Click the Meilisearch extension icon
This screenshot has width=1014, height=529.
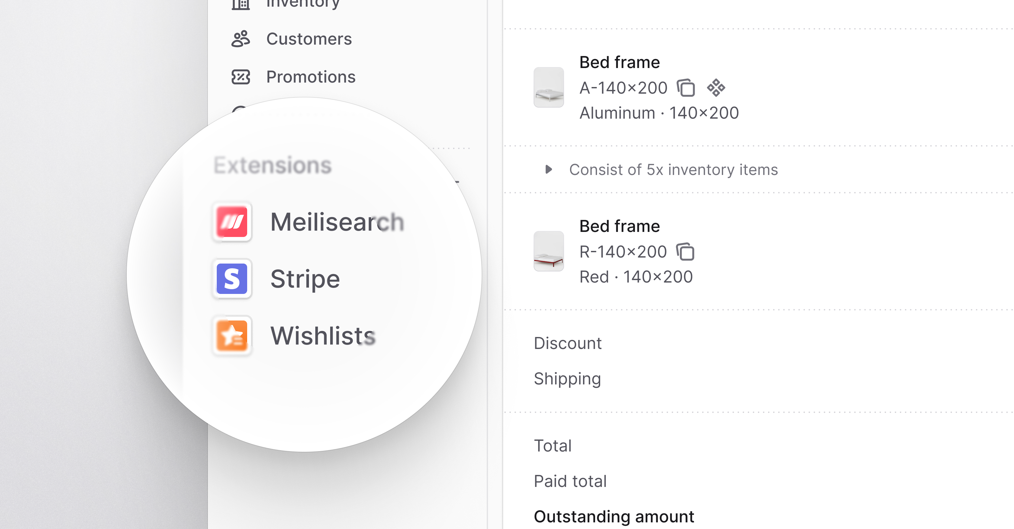pyautogui.click(x=232, y=222)
